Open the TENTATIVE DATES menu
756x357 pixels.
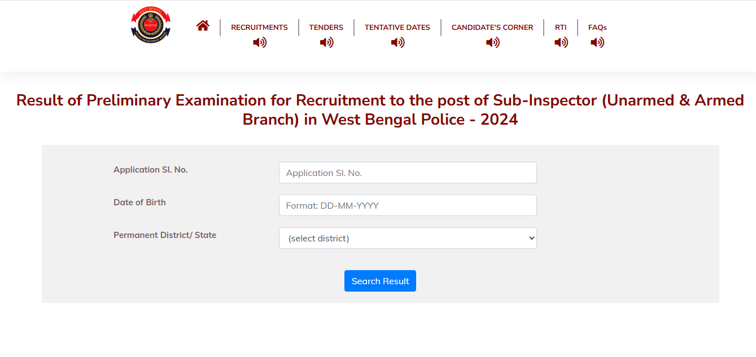(397, 27)
